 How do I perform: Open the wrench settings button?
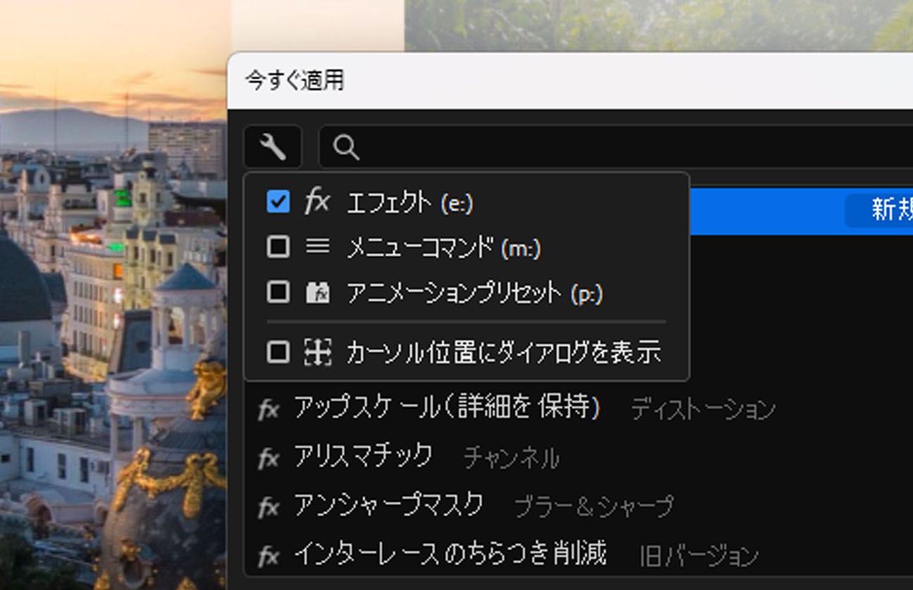click(x=273, y=147)
